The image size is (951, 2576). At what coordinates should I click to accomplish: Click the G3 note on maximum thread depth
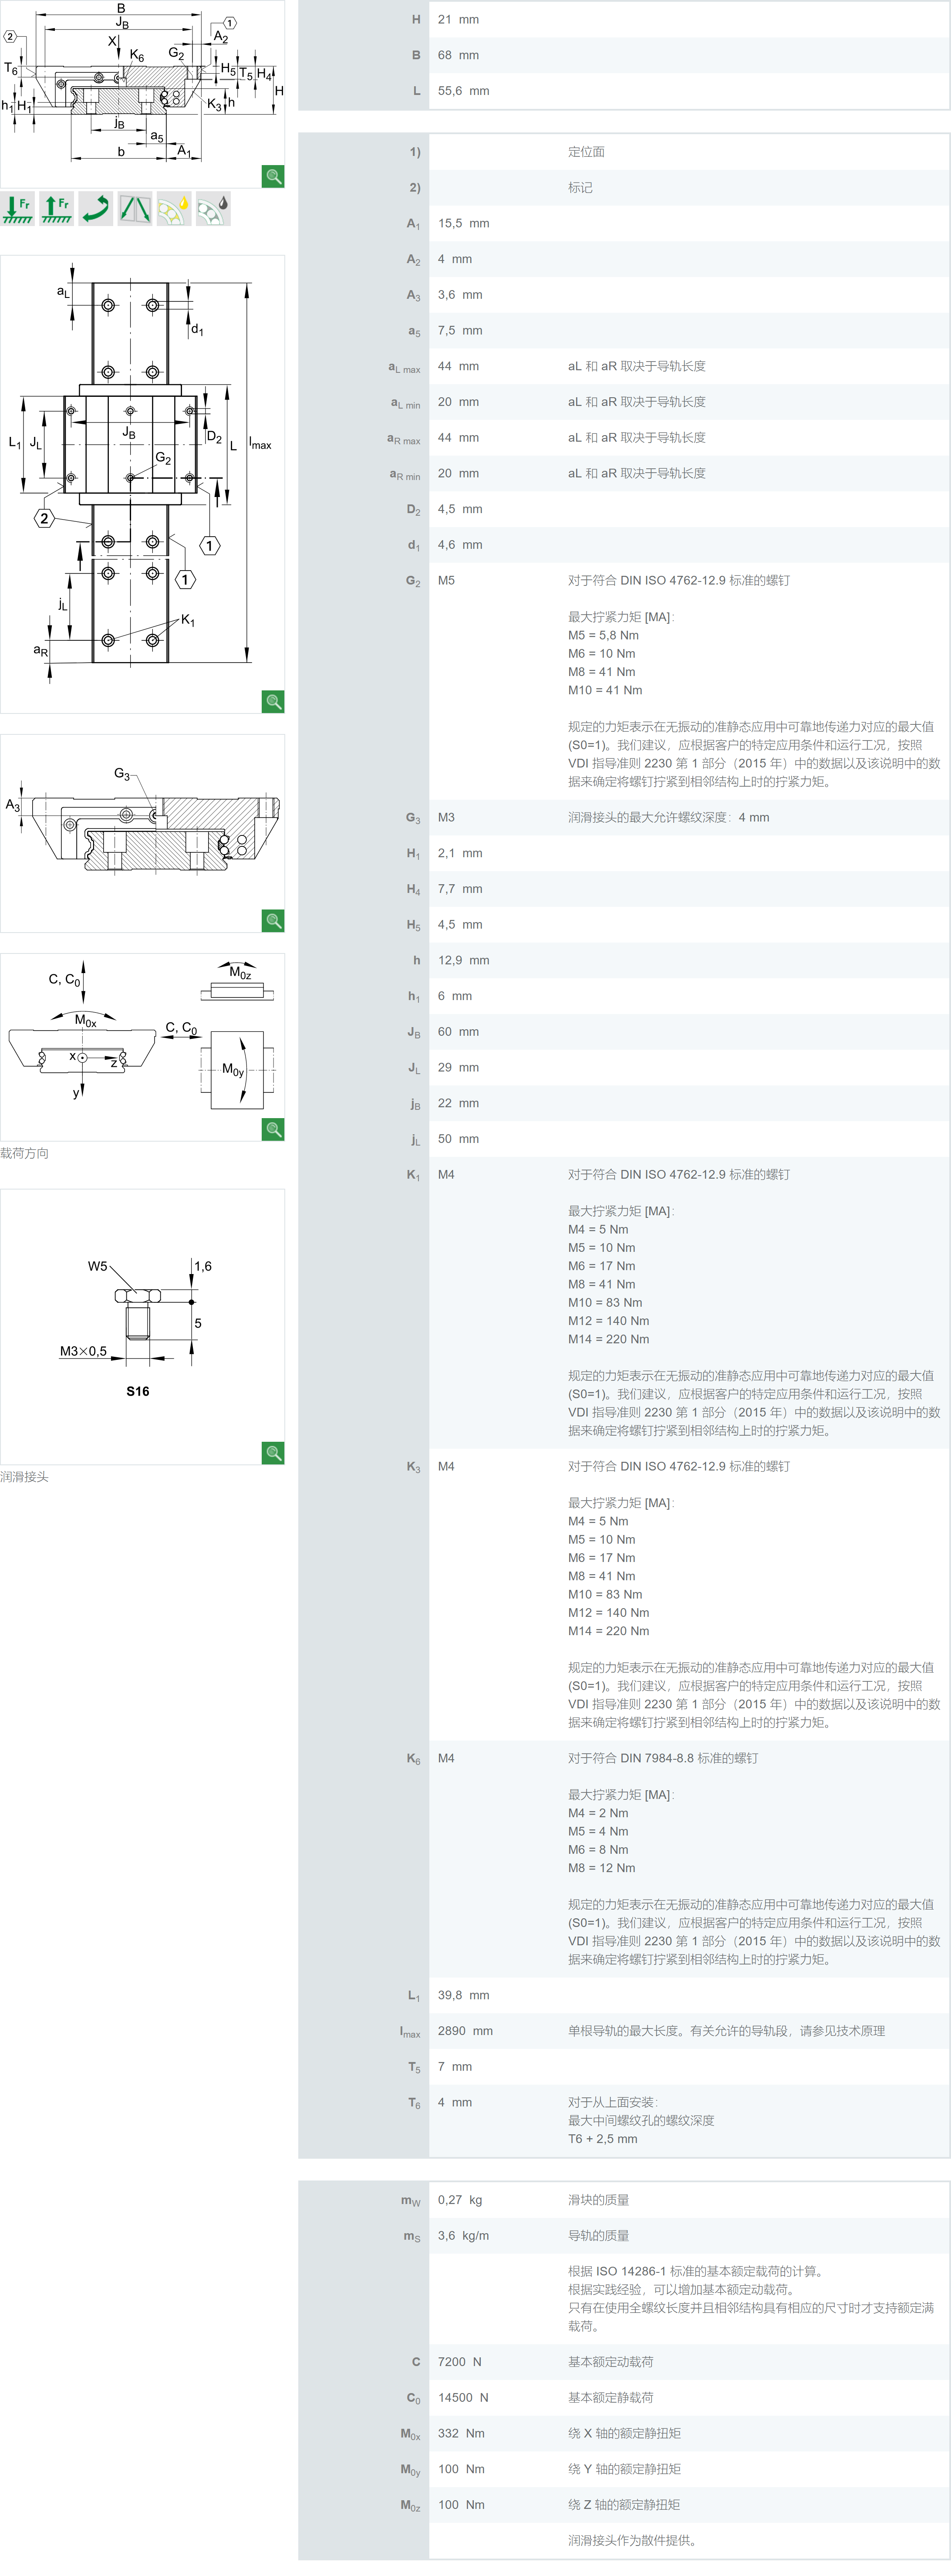coord(669,817)
